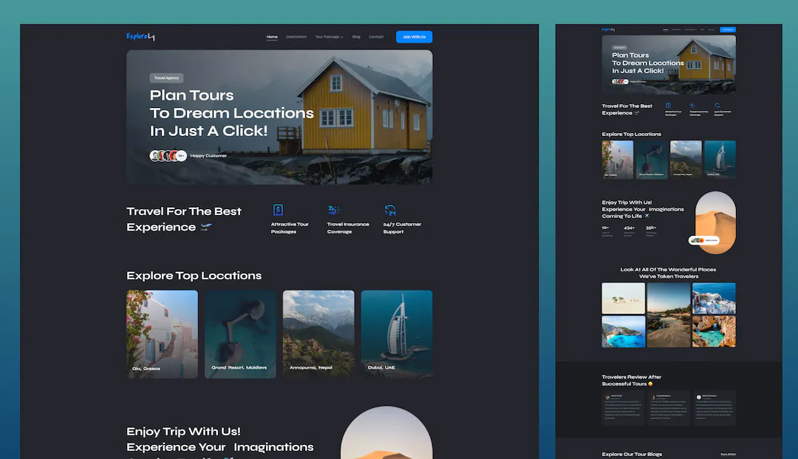Viewport: 798px width, 459px height.
Task: Click the 24/7 Customer Support icon in large preview
Action: tap(390, 210)
